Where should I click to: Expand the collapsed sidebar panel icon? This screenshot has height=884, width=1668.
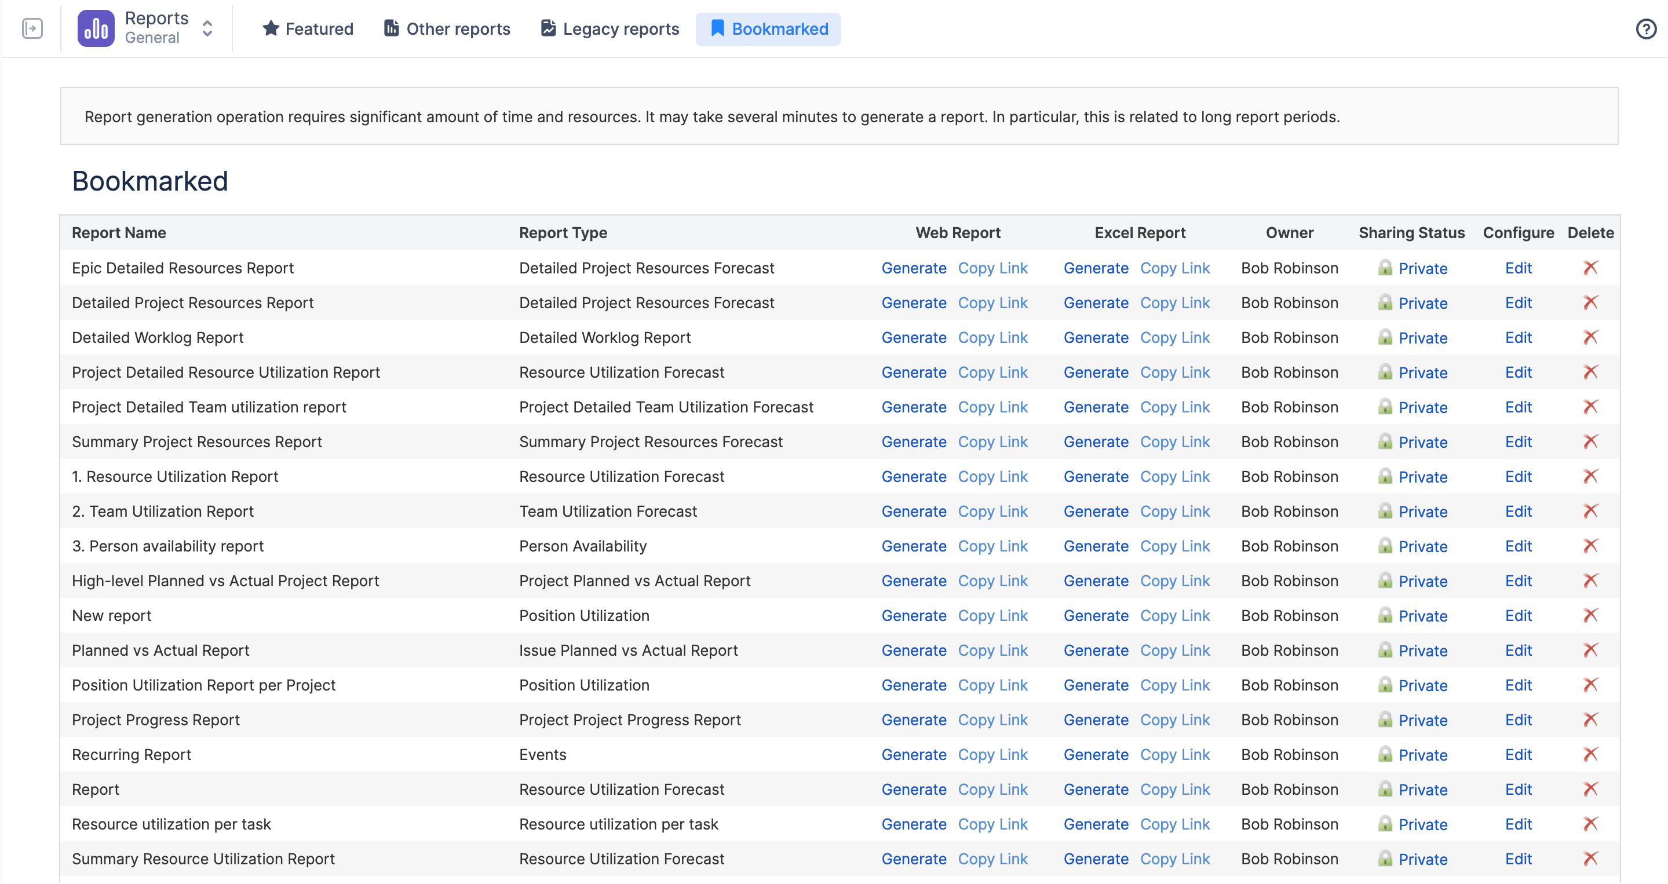(32, 28)
